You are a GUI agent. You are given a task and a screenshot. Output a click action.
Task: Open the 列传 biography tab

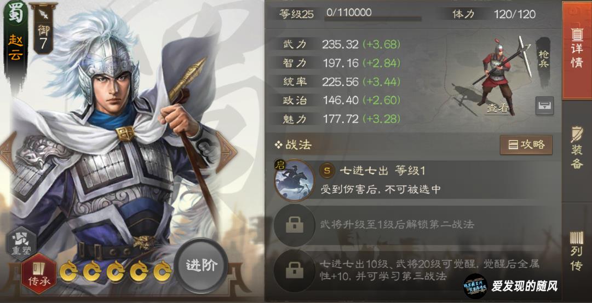click(x=577, y=252)
